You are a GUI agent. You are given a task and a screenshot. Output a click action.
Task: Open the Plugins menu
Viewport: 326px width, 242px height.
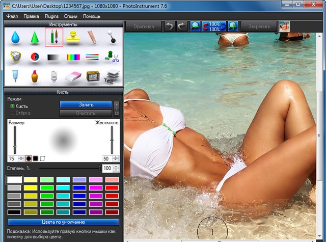(52, 16)
